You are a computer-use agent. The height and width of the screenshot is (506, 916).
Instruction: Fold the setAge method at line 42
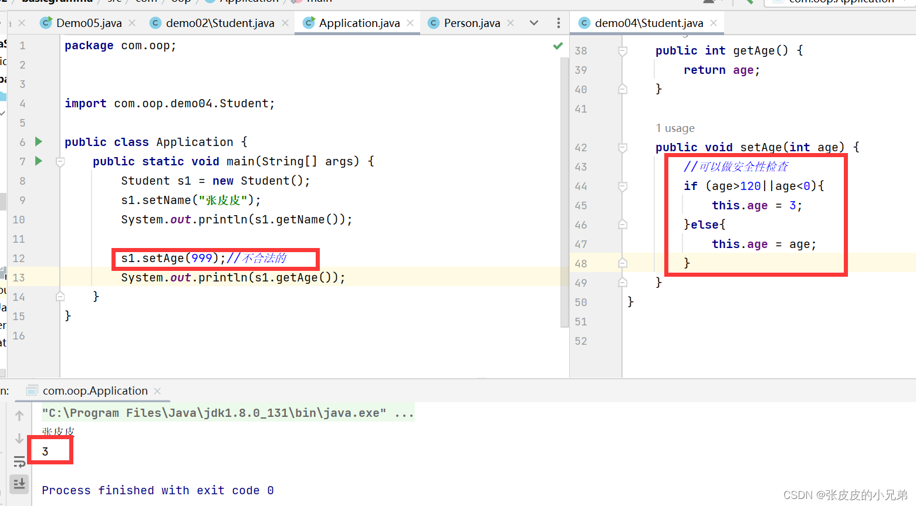[623, 148]
